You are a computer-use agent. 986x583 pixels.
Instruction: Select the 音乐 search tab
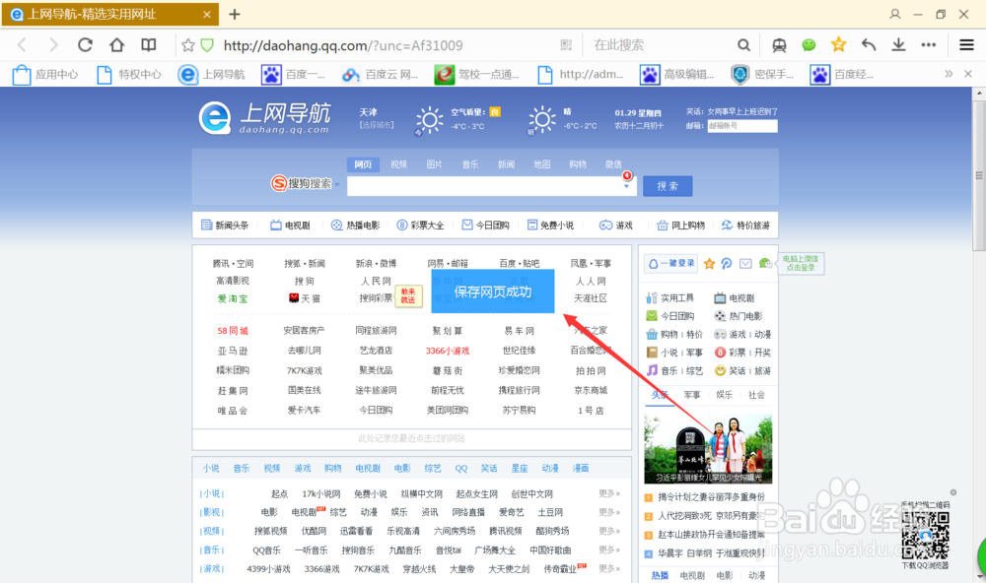pos(470,163)
